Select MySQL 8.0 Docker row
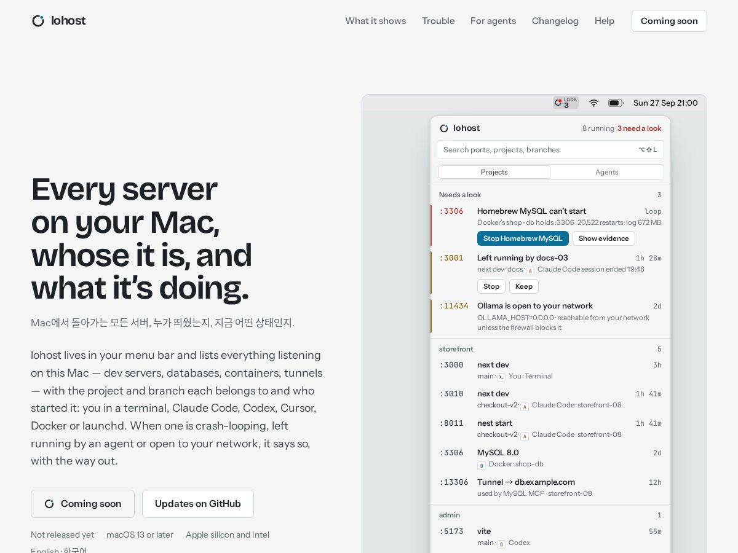This screenshot has width=738, height=553. pyautogui.click(x=550, y=458)
